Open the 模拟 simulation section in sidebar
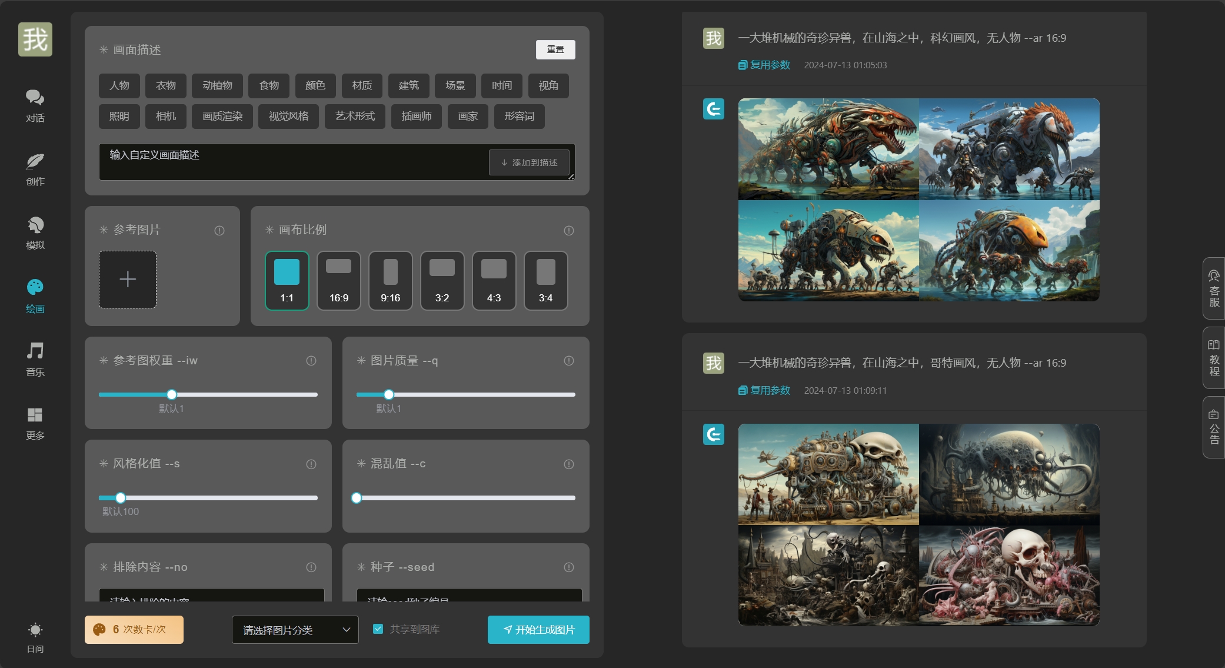 (35, 233)
